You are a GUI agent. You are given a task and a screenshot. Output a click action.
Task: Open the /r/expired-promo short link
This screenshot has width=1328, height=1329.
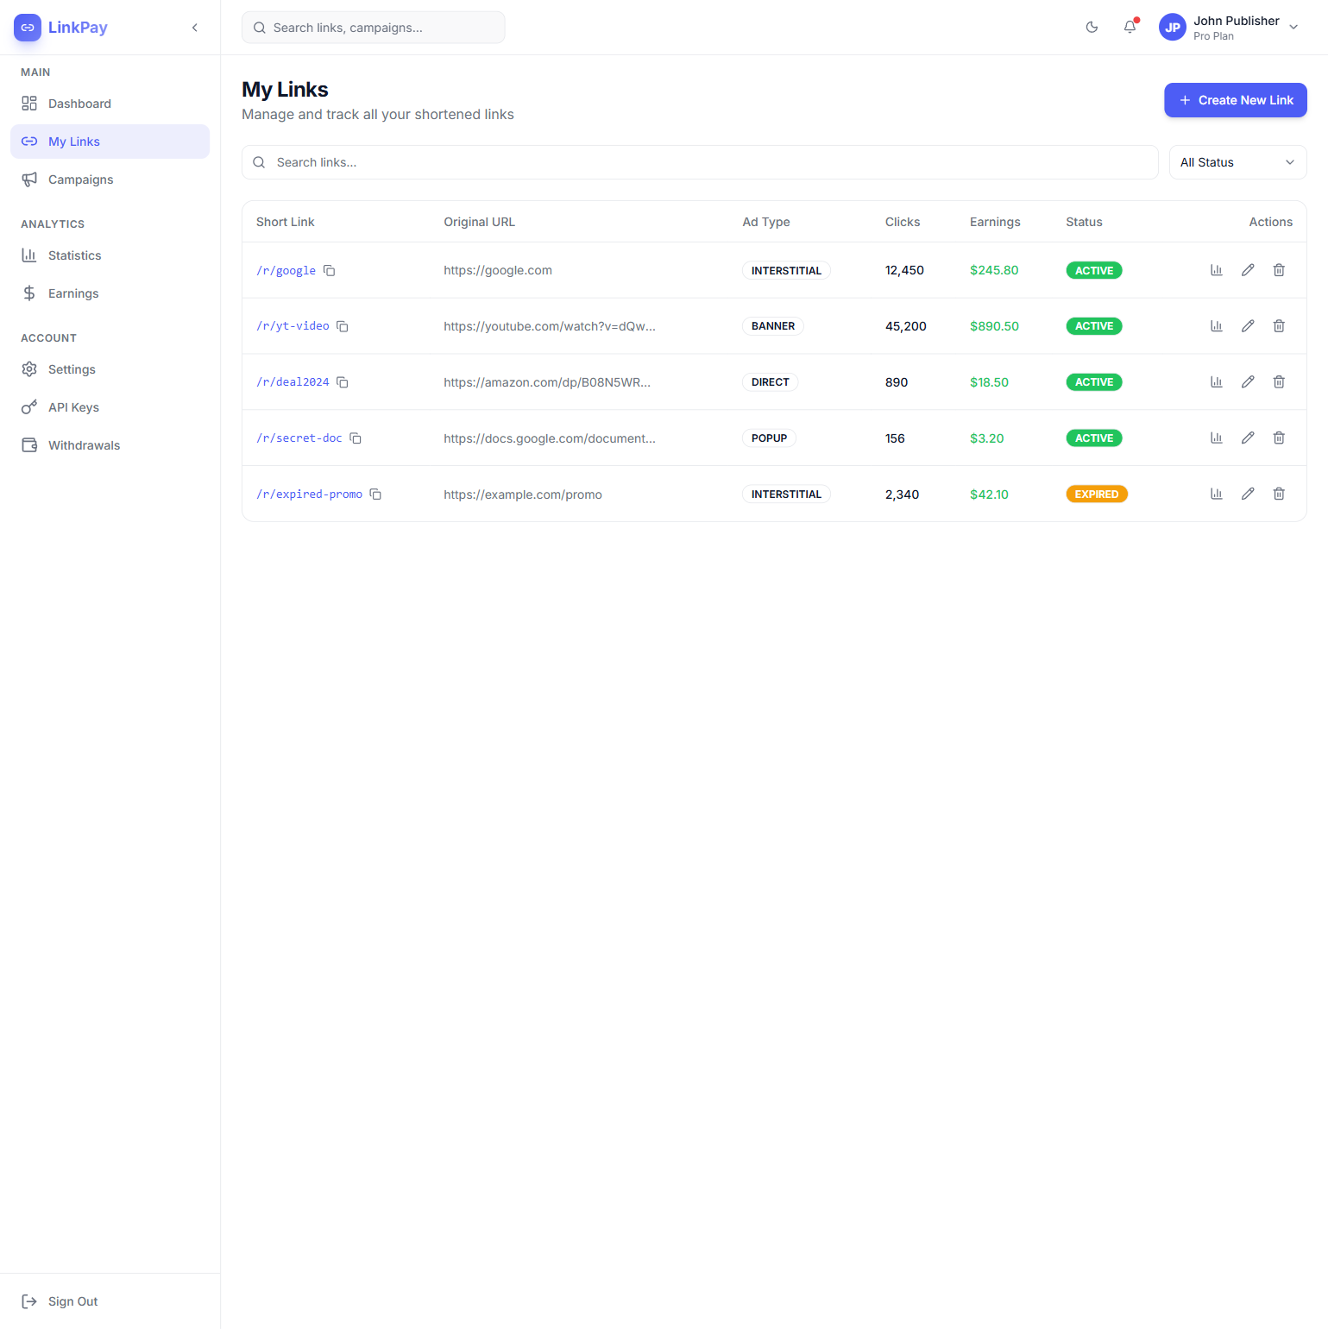(x=309, y=494)
